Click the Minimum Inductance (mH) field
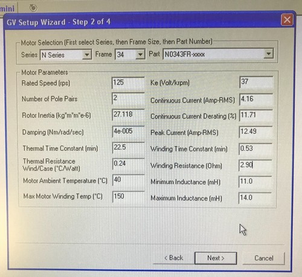Viewport: 302px width, 277px height. (255, 182)
